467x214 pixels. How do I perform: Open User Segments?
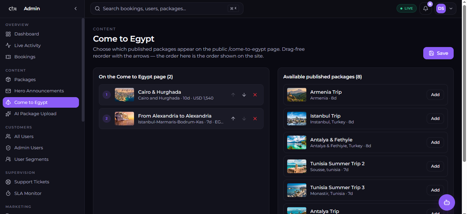coord(41,159)
